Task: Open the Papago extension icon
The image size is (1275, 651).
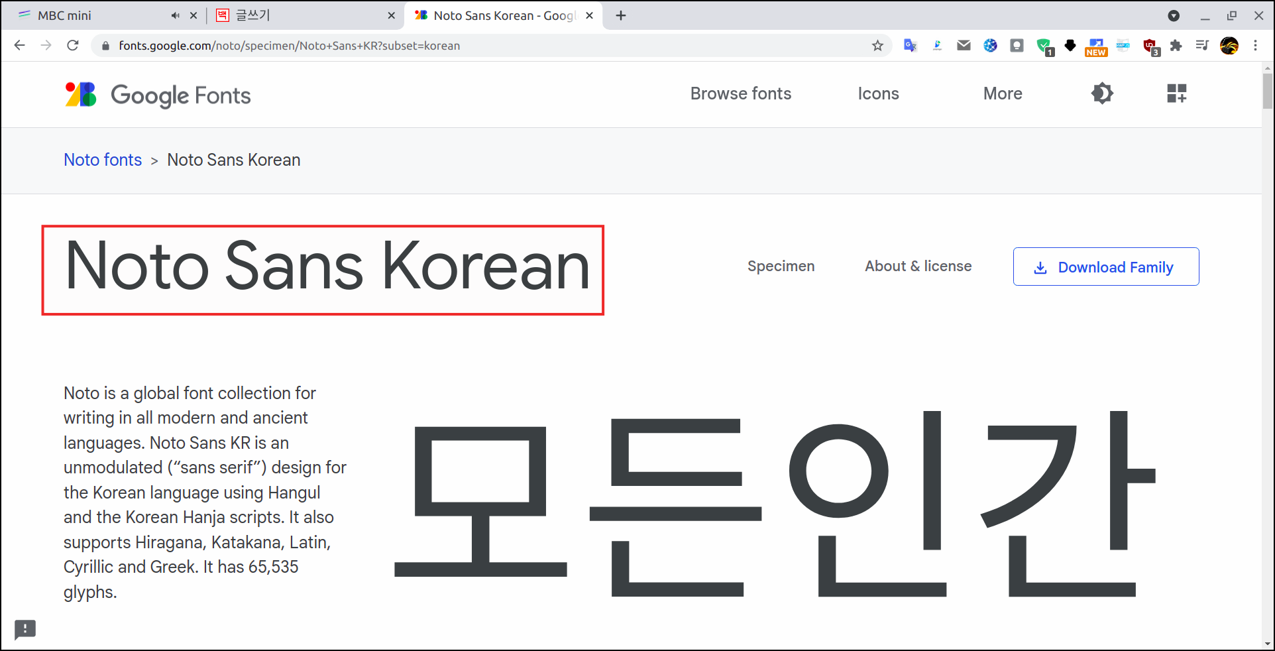Action: pyautogui.click(x=937, y=46)
